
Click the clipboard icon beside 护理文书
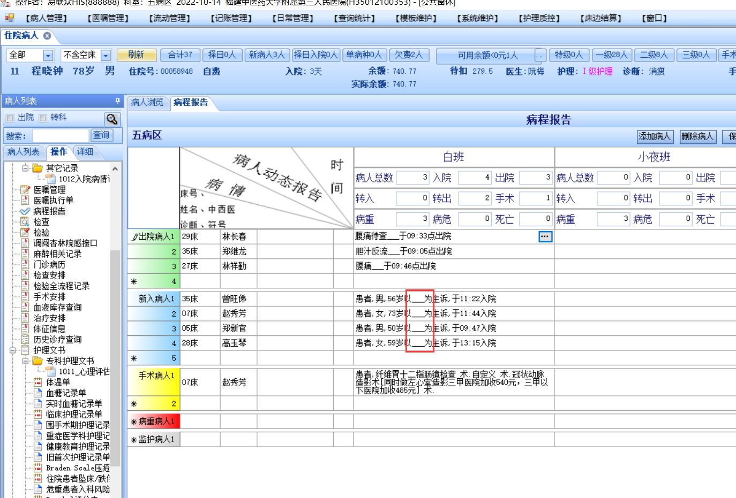(x=25, y=350)
